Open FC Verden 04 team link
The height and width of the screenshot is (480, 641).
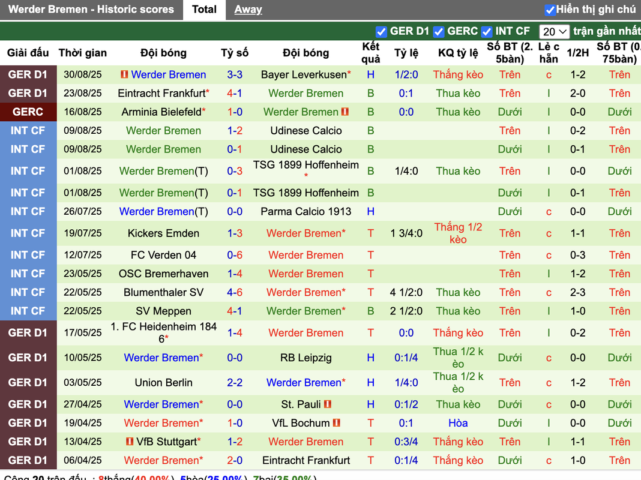(x=163, y=256)
